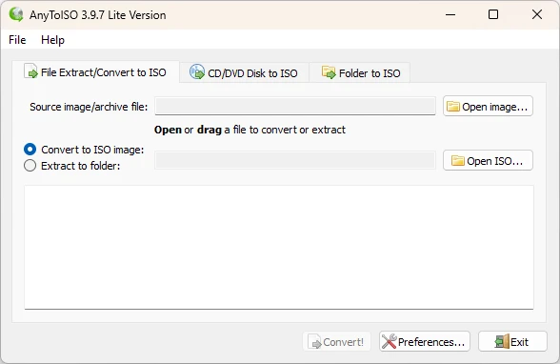Maximize the AnyToISO window
Image resolution: width=560 pixels, height=364 pixels.
[493, 14]
